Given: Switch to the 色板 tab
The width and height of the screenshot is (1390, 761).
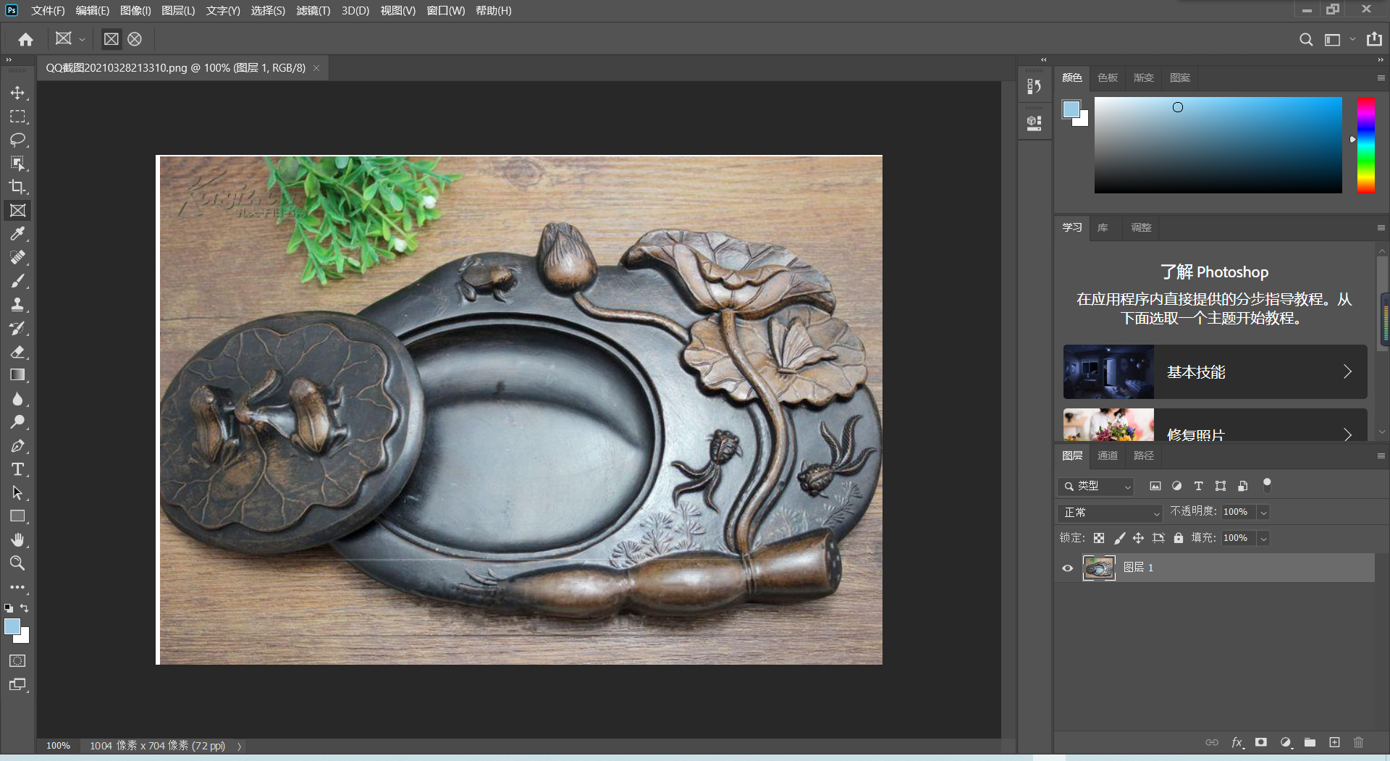Looking at the screenshot, I should coord(1108,78).
